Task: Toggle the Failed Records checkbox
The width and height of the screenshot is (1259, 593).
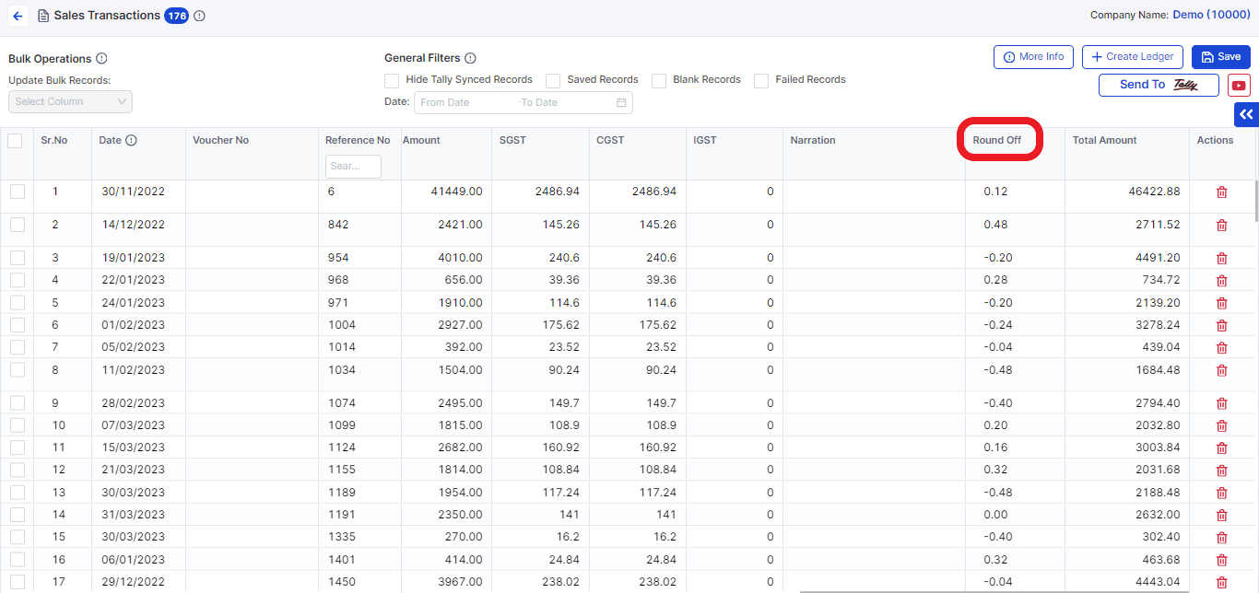Action: (x=761, y=81)
